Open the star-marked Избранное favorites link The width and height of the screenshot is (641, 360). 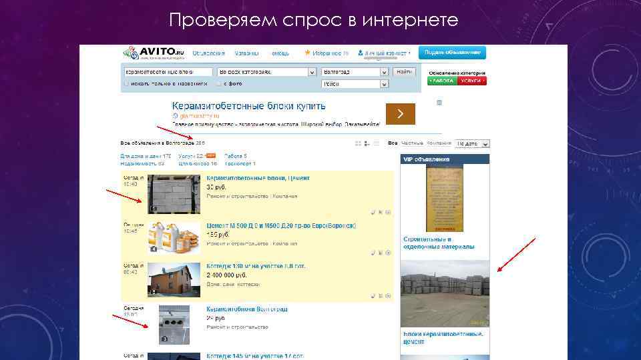(327, 53)
